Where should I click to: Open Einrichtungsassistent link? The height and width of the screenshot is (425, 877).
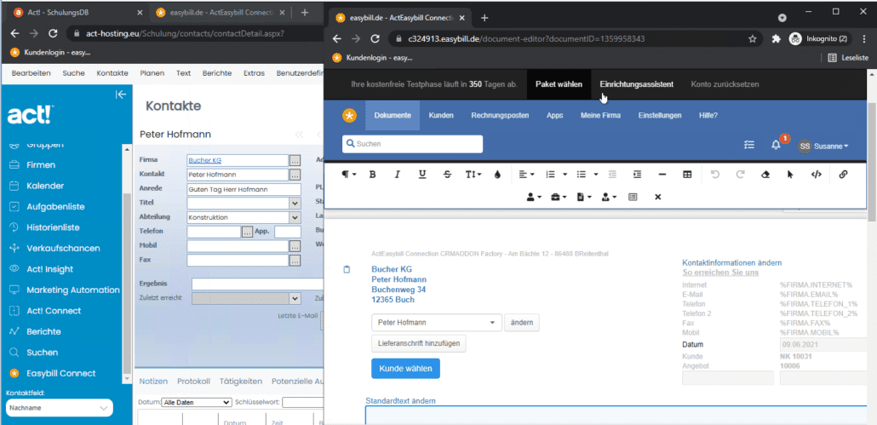click(637, 84)
